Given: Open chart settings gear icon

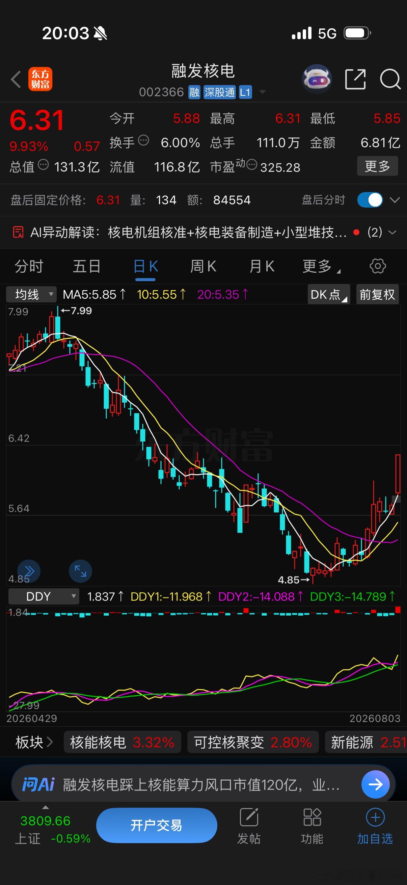Looking at the screenshot, I should click(x=377, y=266).
